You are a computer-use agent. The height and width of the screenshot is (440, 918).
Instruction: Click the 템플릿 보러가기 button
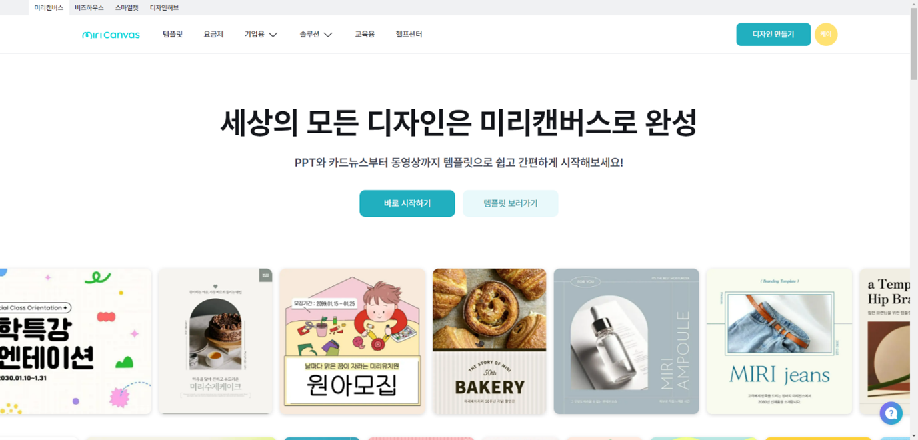coord(511,203)
